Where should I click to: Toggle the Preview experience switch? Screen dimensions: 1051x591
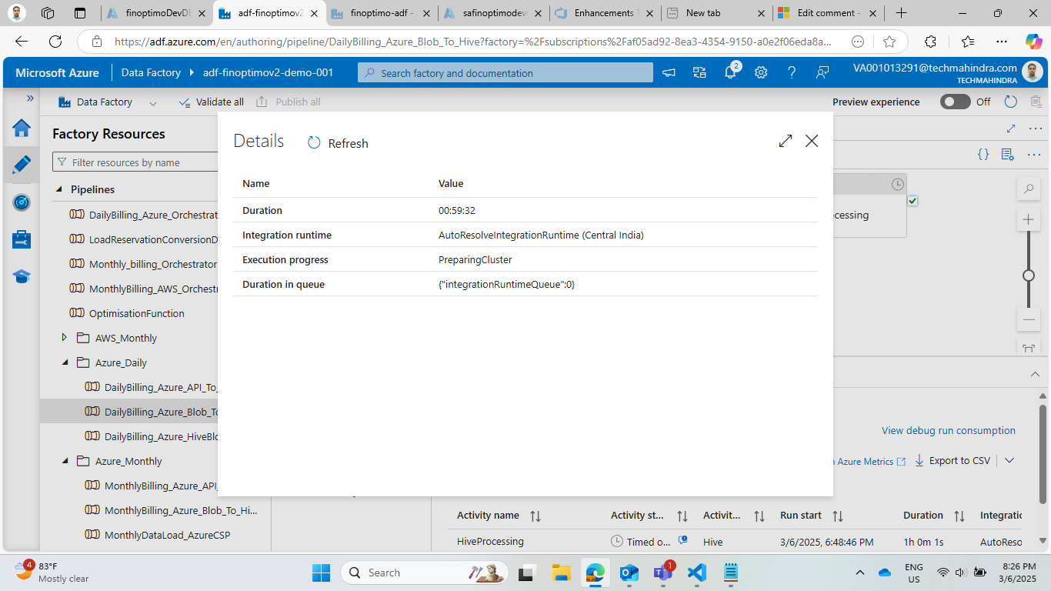click(x=956, y=102)
